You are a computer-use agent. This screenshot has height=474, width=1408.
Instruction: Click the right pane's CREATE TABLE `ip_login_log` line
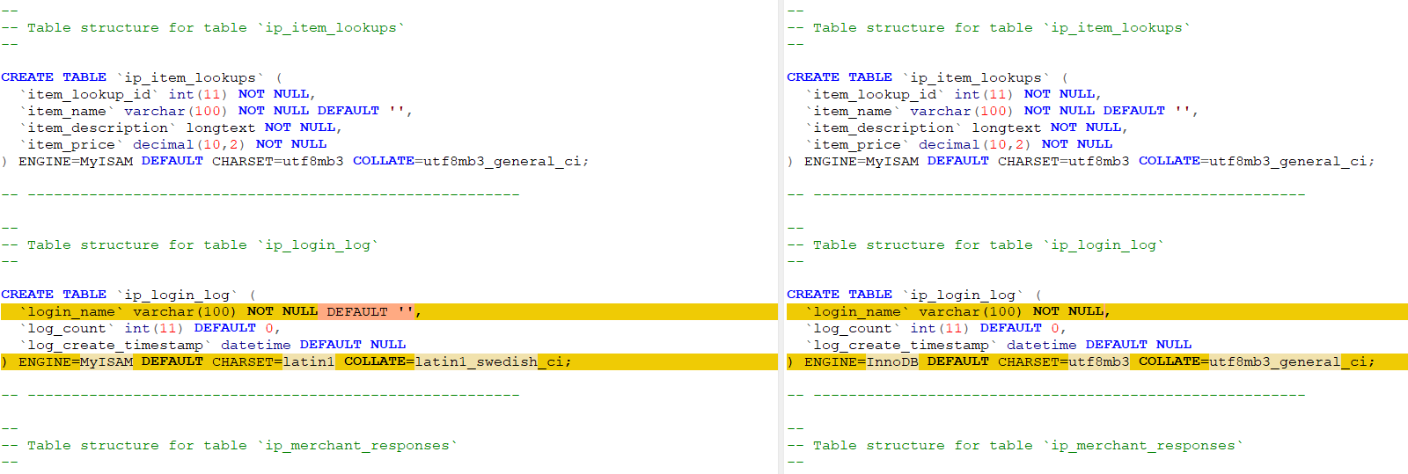[x=914, y=295]
